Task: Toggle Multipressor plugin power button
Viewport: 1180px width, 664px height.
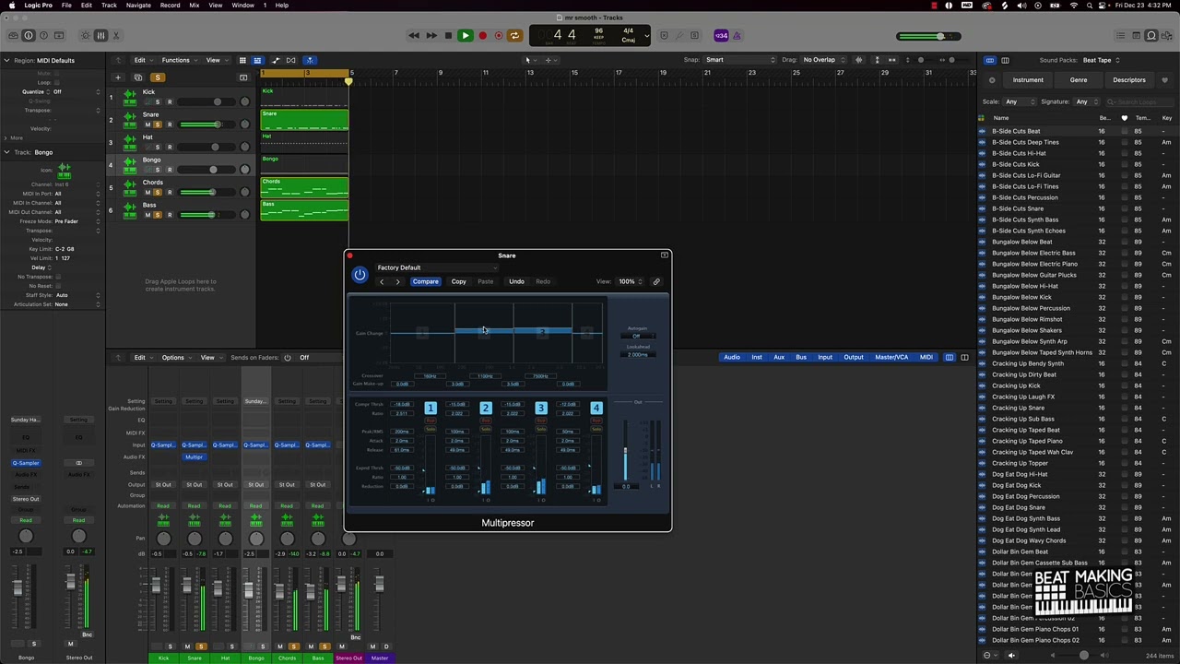Action: (x=360, y=274)
